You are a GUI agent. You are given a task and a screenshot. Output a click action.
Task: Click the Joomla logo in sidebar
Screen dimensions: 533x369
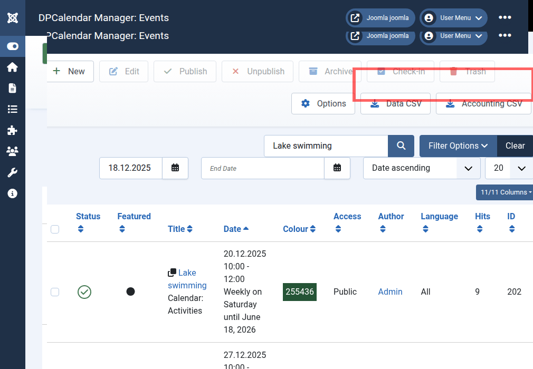click(x=13, y=18)
